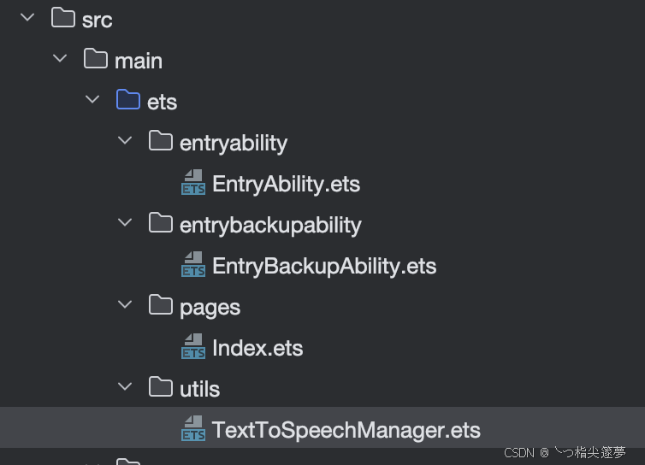Select the entrybackupability folder label
645x465 pixels.
[270, 226]
